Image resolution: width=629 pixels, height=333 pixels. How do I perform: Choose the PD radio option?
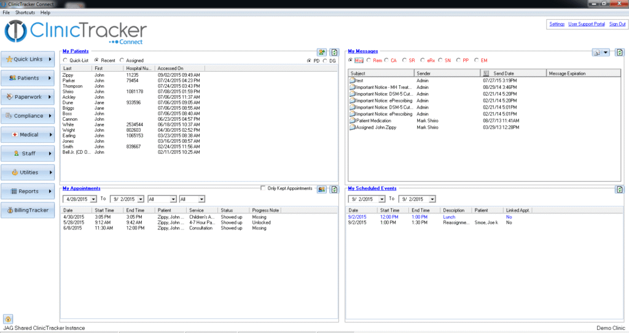pos(309,61)
